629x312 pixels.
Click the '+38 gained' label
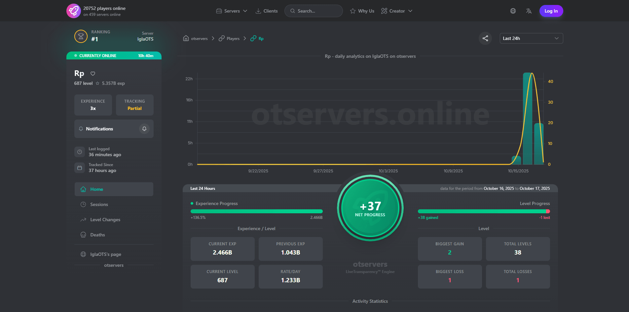click(428, 218)
